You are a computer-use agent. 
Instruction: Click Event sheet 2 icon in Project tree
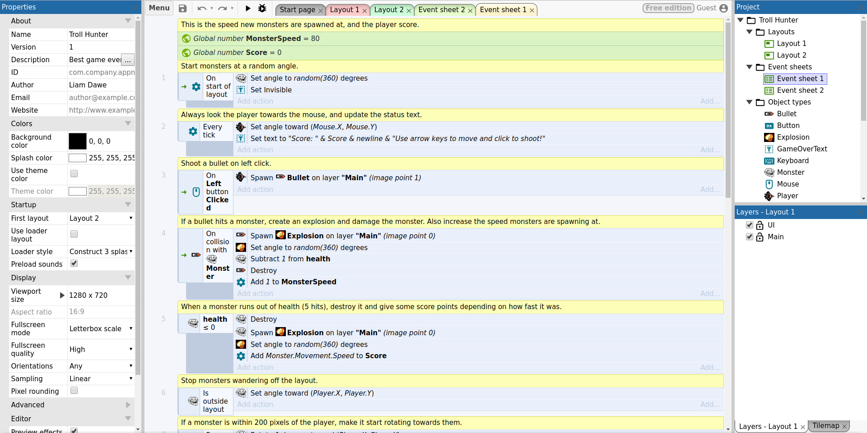coord(769,91)
